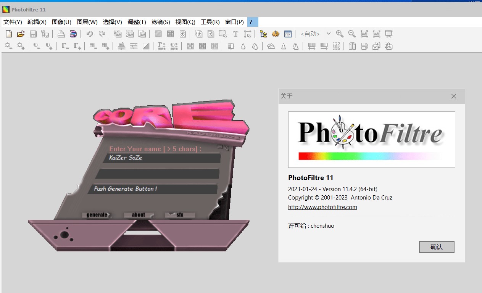
Task: Click the dashed selection with arrow icon
Action: [x=223, y=34]
